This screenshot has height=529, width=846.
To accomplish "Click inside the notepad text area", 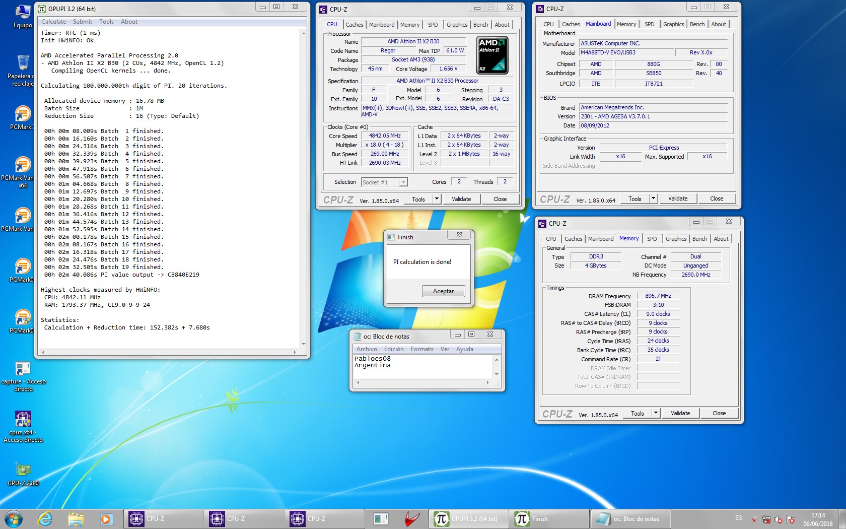I will click(x=423, y=367).
